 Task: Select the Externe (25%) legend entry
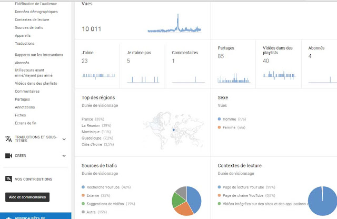pos(96,195)
